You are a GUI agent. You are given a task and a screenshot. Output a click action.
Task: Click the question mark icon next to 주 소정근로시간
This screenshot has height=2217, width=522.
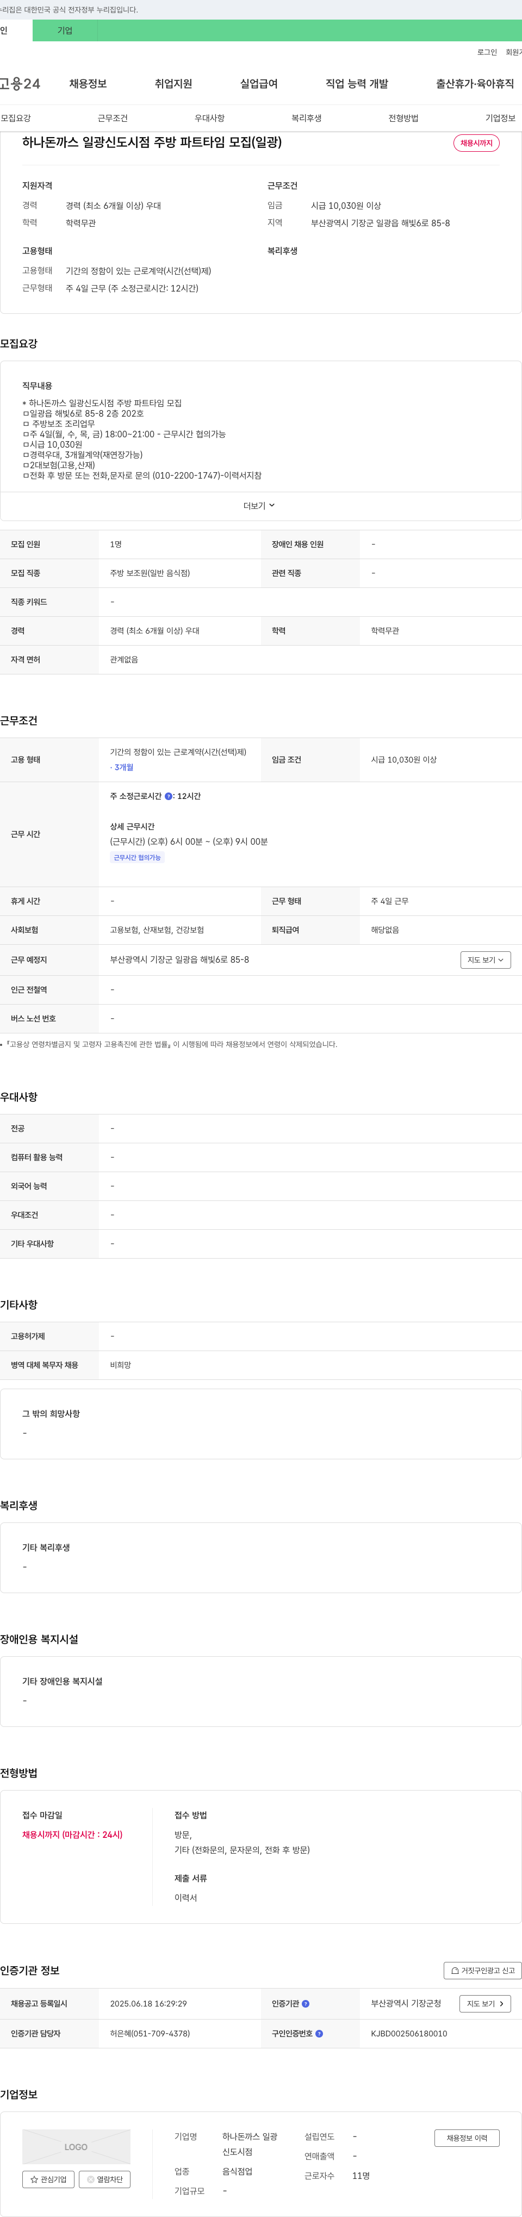click(169, 796)
